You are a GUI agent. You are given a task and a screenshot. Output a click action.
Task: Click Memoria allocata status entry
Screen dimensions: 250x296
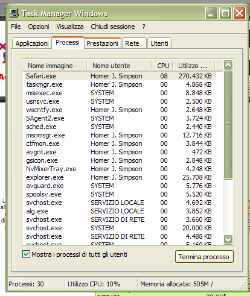coord(176,284)
